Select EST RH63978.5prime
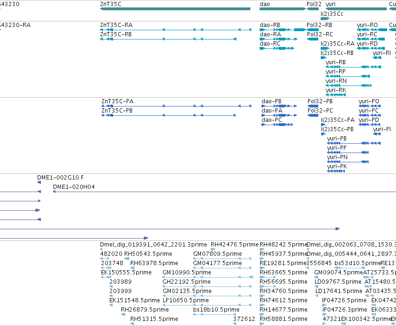The height and width of the screenshot is (326, 396). tap(132, 268)
